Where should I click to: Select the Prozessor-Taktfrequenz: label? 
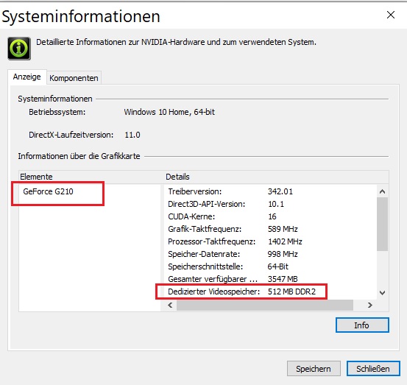point(211,241)
